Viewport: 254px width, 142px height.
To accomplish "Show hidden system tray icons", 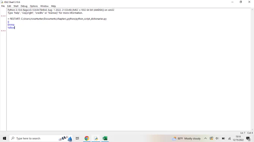I will pos(205,138).
